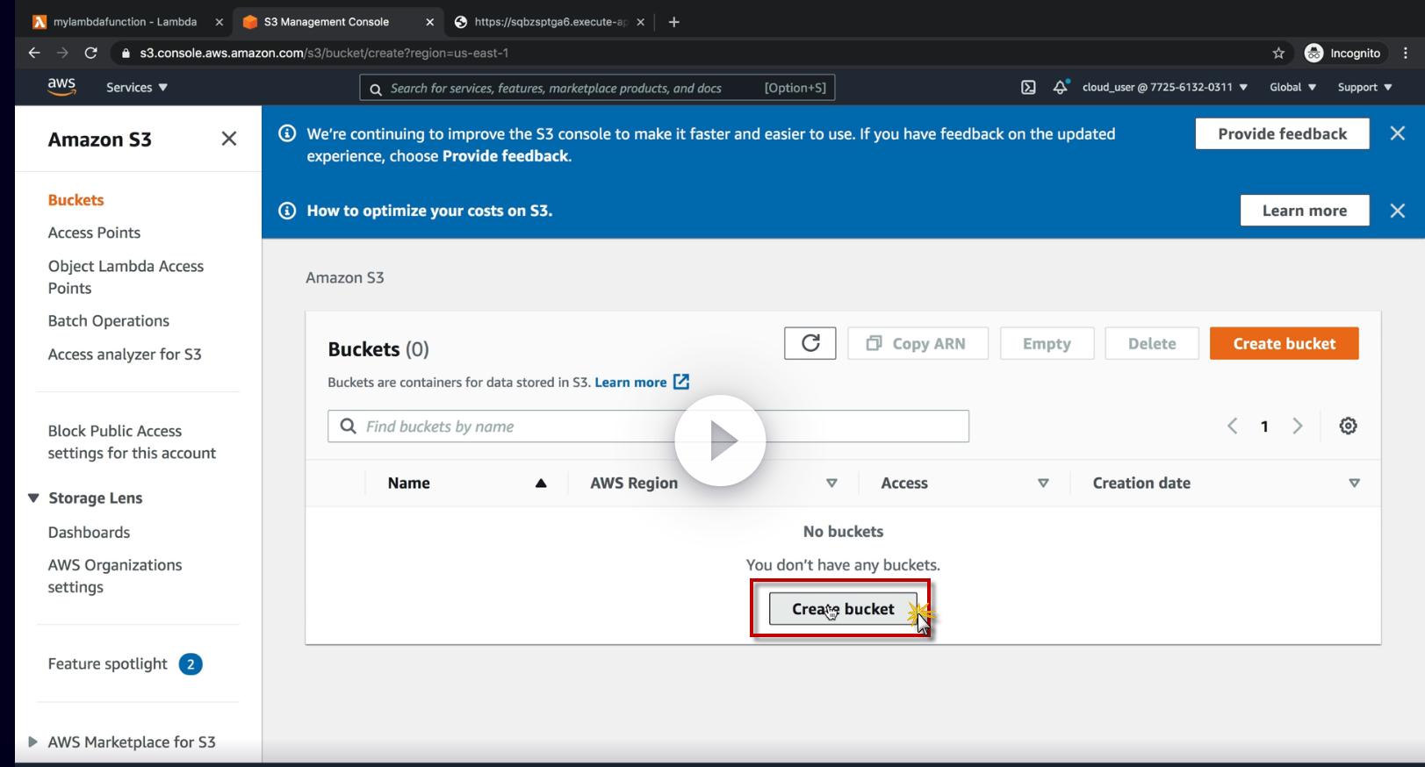Open Access analyzer for S3
Screen dimensions: 1425x767
(x=125, y=355)
